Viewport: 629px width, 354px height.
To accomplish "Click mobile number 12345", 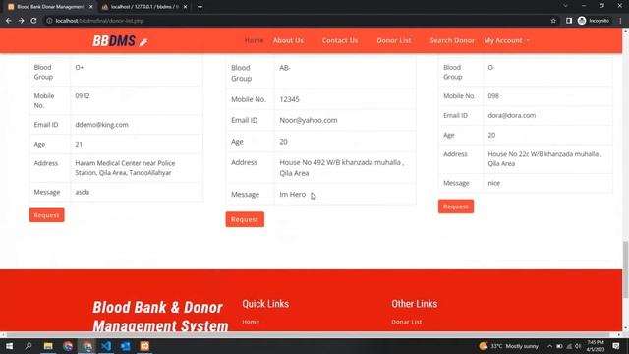I will 289,99.
